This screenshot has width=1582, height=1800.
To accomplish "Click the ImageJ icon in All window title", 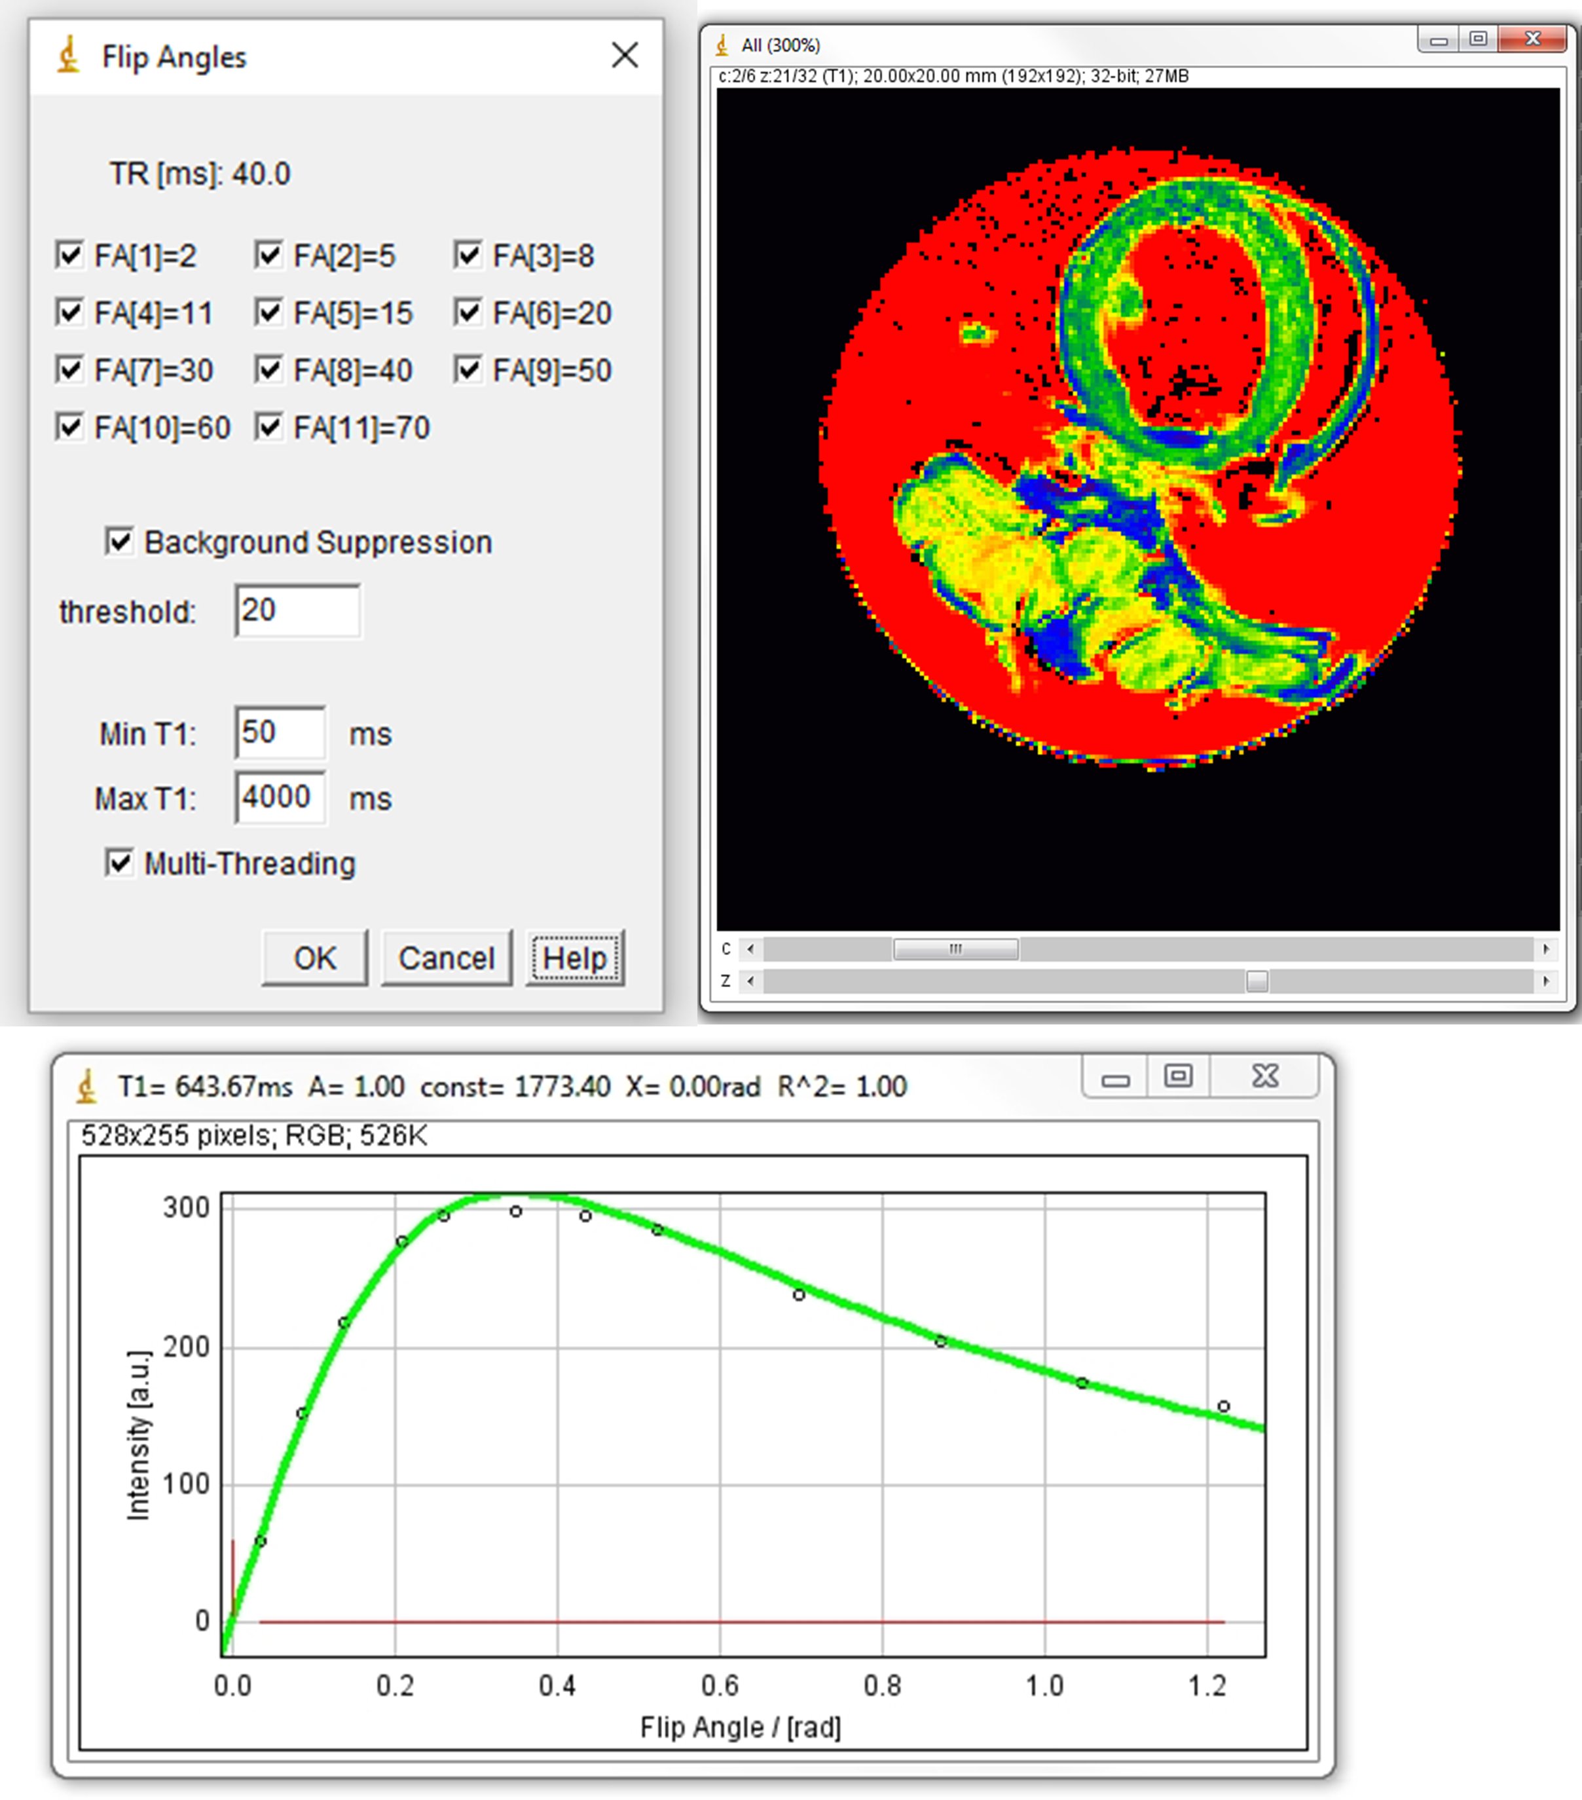I will (x=722, y=45).
